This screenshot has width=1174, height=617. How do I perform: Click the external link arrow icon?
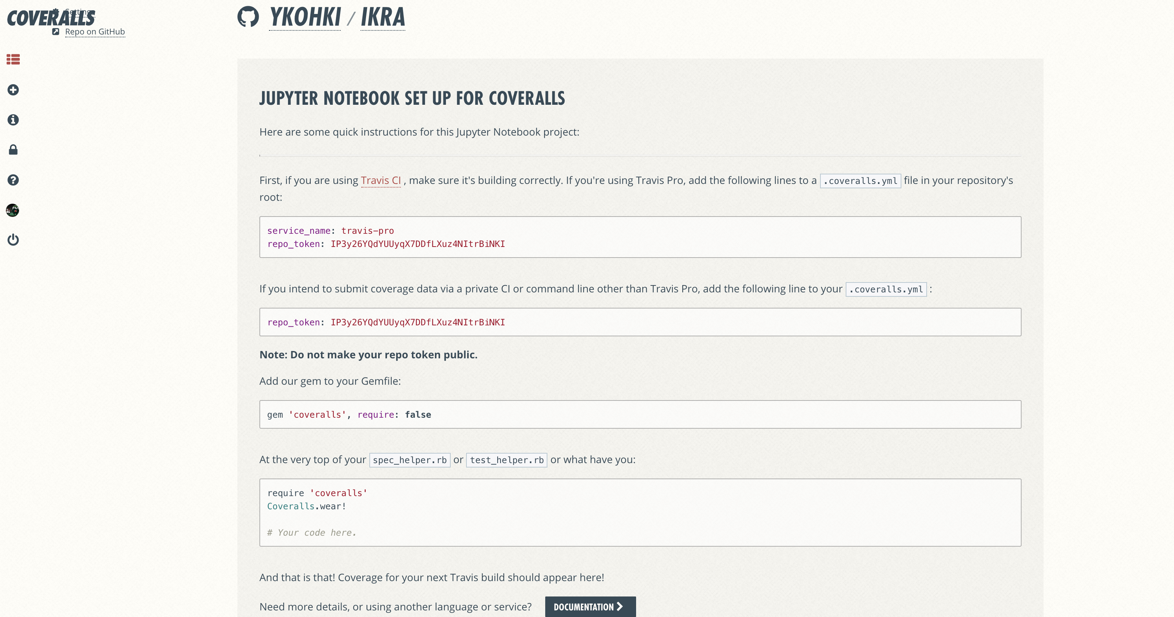(56, 32)
